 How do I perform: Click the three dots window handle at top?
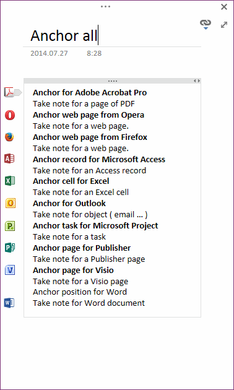click(105, 6)
